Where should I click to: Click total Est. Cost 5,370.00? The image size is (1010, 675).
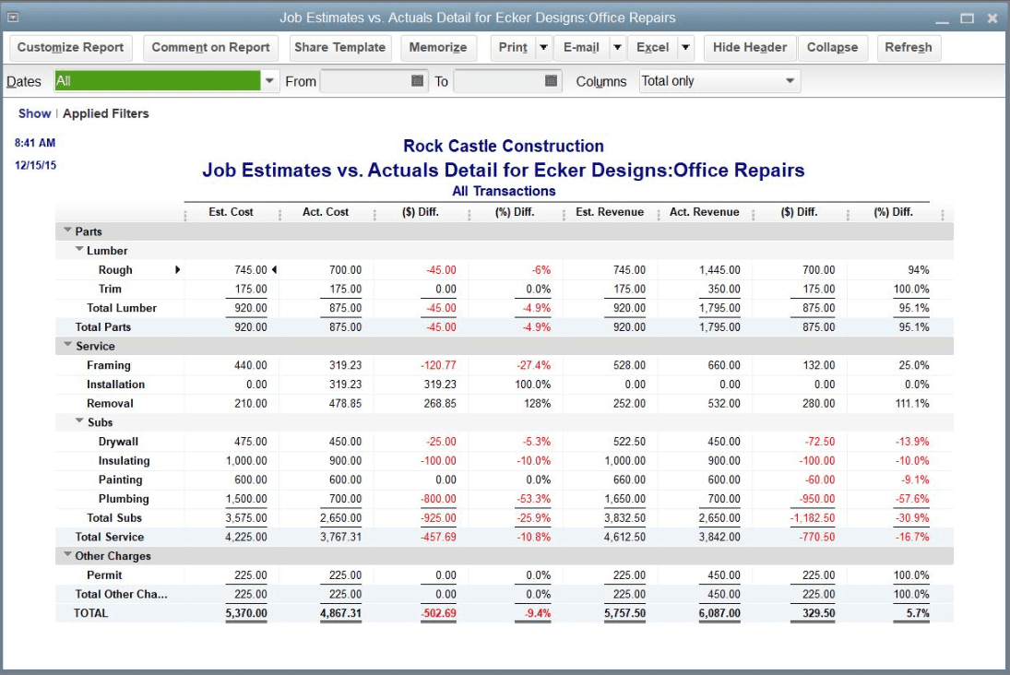point(246,613)
